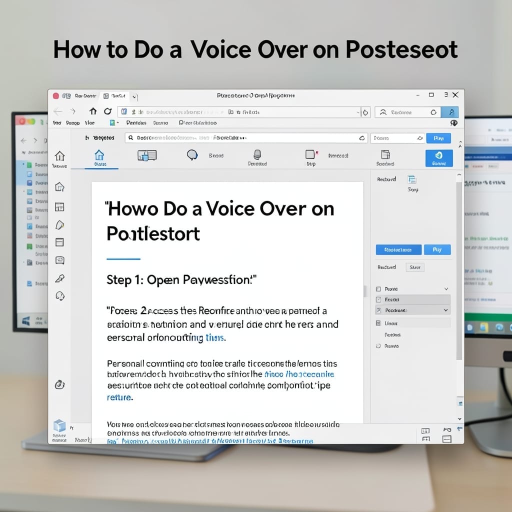Open the dropdown arrow on "Peodrmon" row
This screenshot has width=512, height=512.
pyautogui.click(x=445, y=310)
